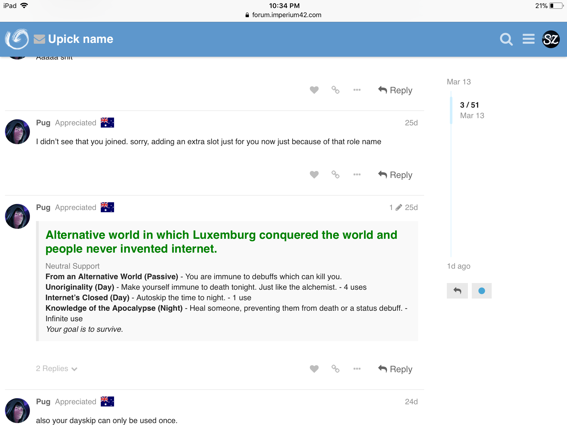
Task: Jump to Mar 13 at timeline top
Action: (458, 82)
